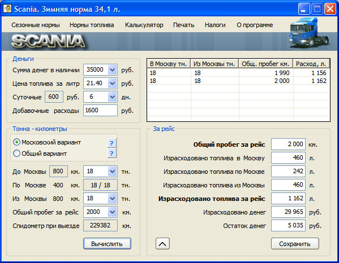Collapse panel with the up-arrow button
Image resolution: width=339 pixels, height=263 pixels.
(162, 244)
